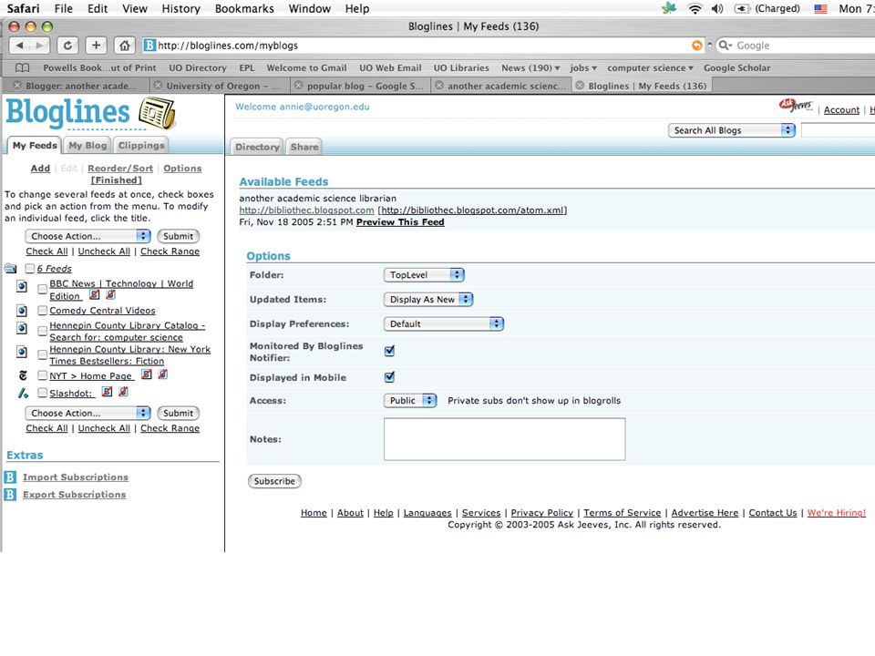Screen dimensions: 875x656
Task: Click the orange RSS icon in the address bar
Action: (696, 46)
